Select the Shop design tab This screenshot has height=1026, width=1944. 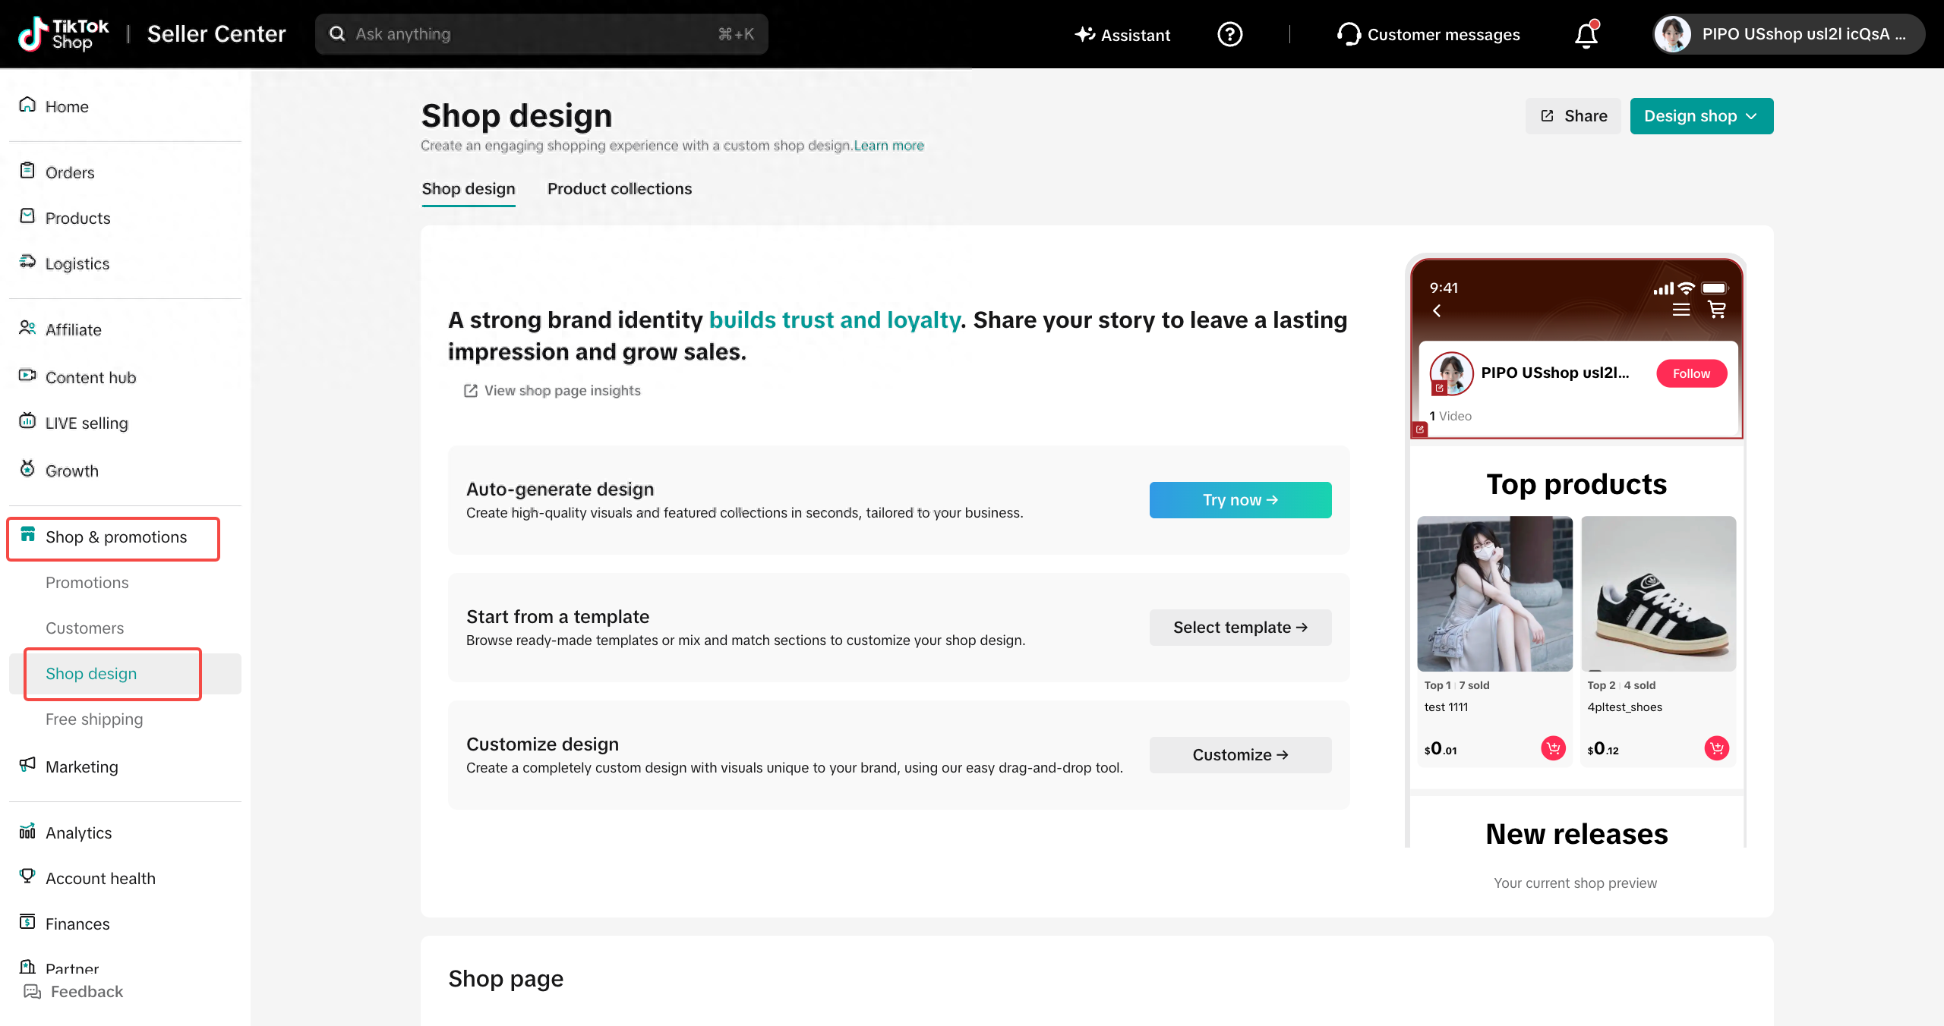click(x=469, y=189)
